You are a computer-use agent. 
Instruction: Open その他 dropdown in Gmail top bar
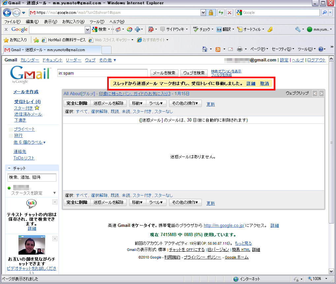107,60
